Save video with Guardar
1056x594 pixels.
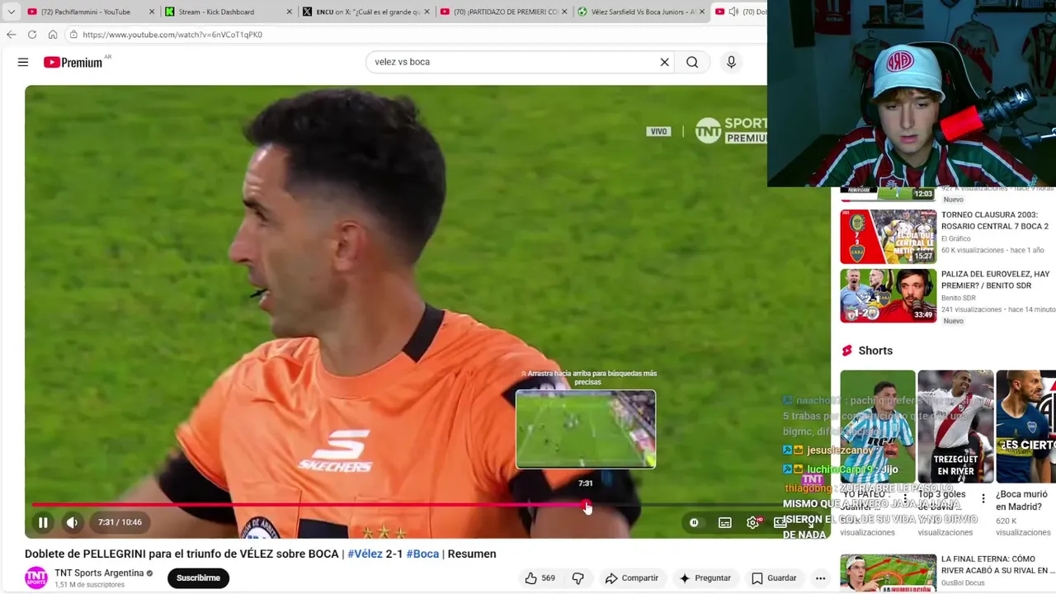tap(773, 578)
